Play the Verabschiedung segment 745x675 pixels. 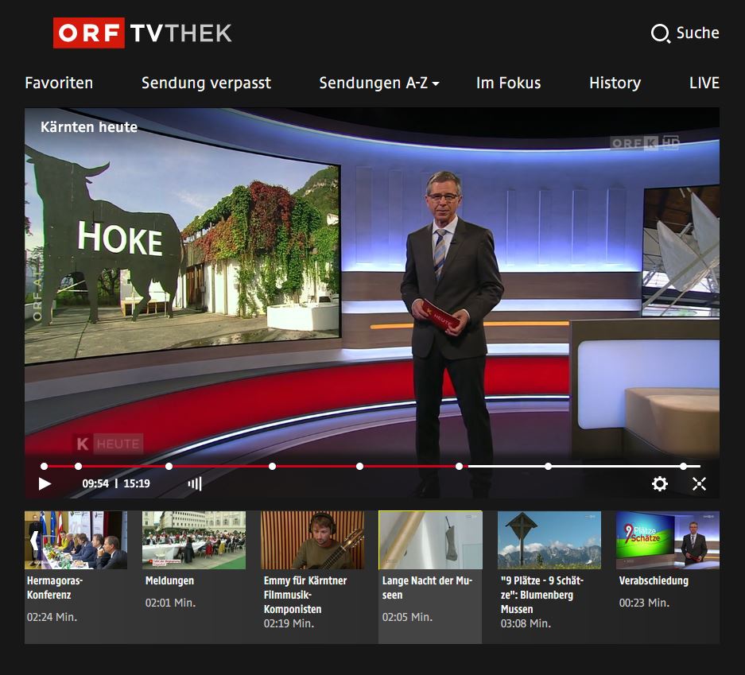click(667, 541)
